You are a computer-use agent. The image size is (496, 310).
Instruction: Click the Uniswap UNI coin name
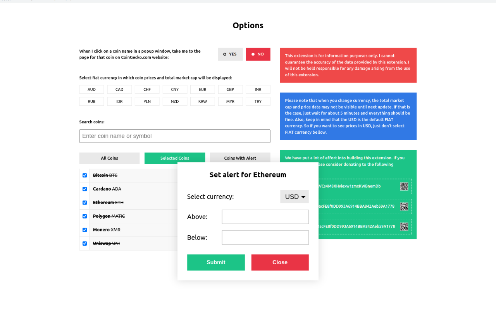click(106, 243)
